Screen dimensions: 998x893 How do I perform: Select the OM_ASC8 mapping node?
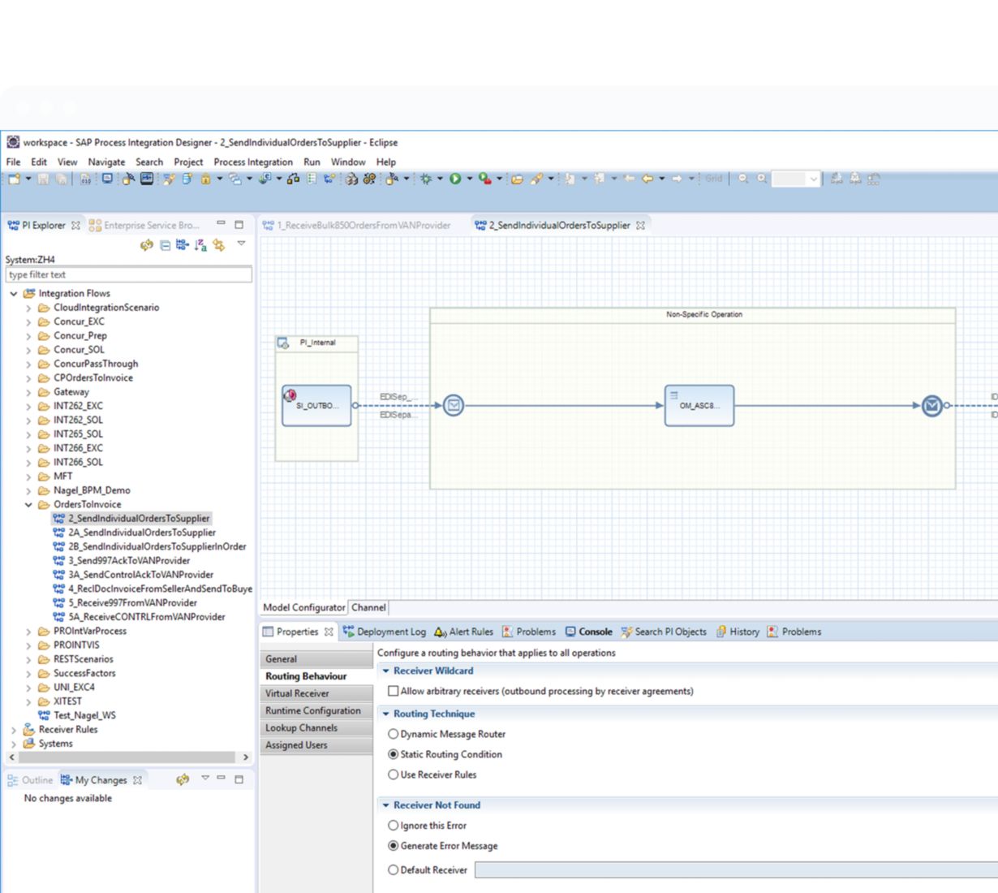tap(699, 405)
